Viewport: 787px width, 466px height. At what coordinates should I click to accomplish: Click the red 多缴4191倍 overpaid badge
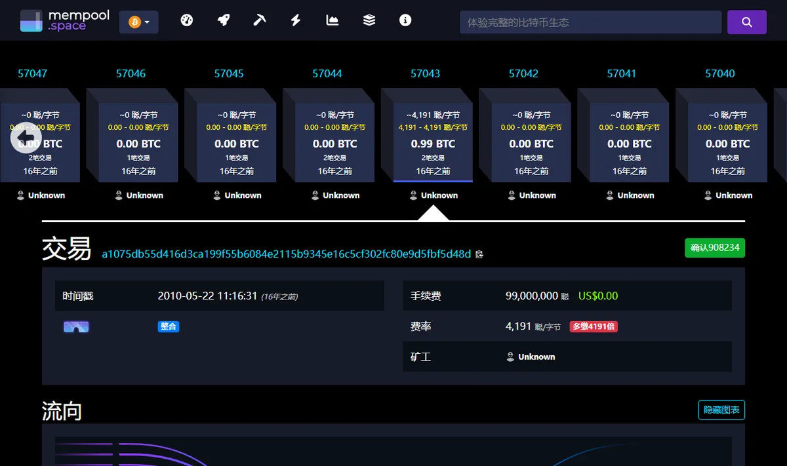(594, 326)
